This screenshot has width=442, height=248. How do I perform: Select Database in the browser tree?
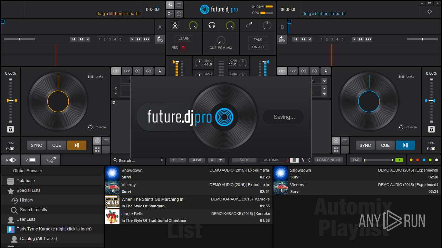(52, 180)
